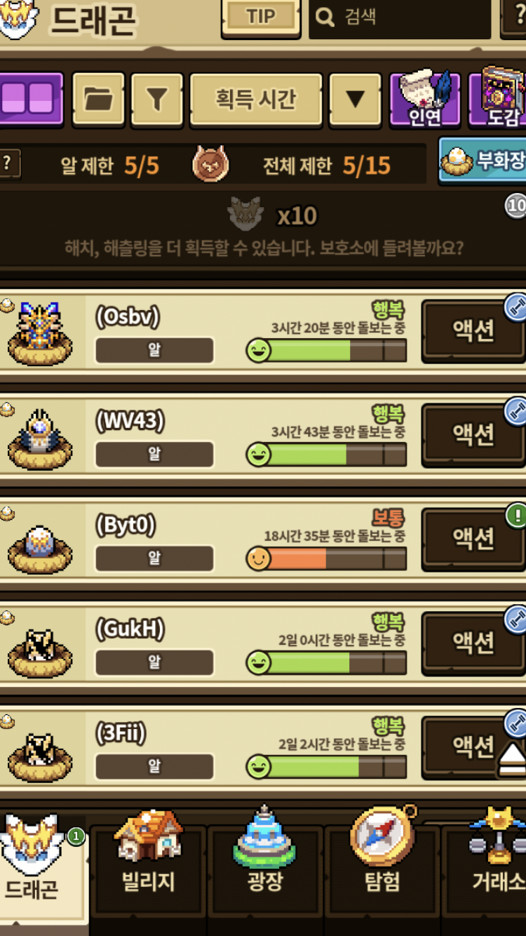Toggle the purple grid view button

[x=29, y=99]
